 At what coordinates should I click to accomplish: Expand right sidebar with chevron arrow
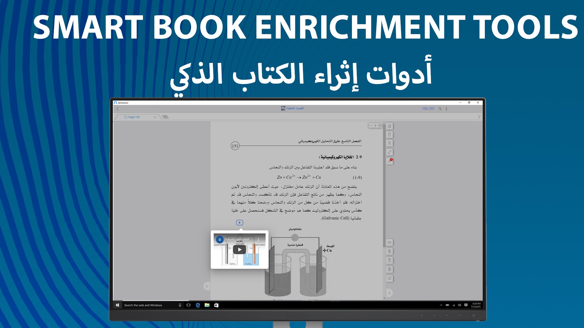(x=389, y=293)
